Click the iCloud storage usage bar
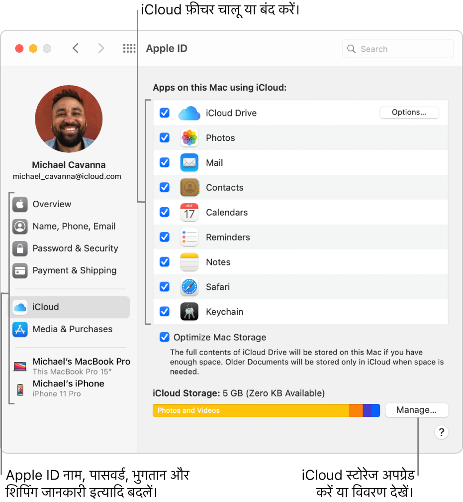This screenshot has height=502, width=463. [267, 410]
